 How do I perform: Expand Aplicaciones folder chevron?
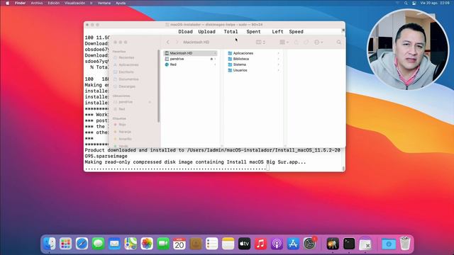(x=279, y=53)
